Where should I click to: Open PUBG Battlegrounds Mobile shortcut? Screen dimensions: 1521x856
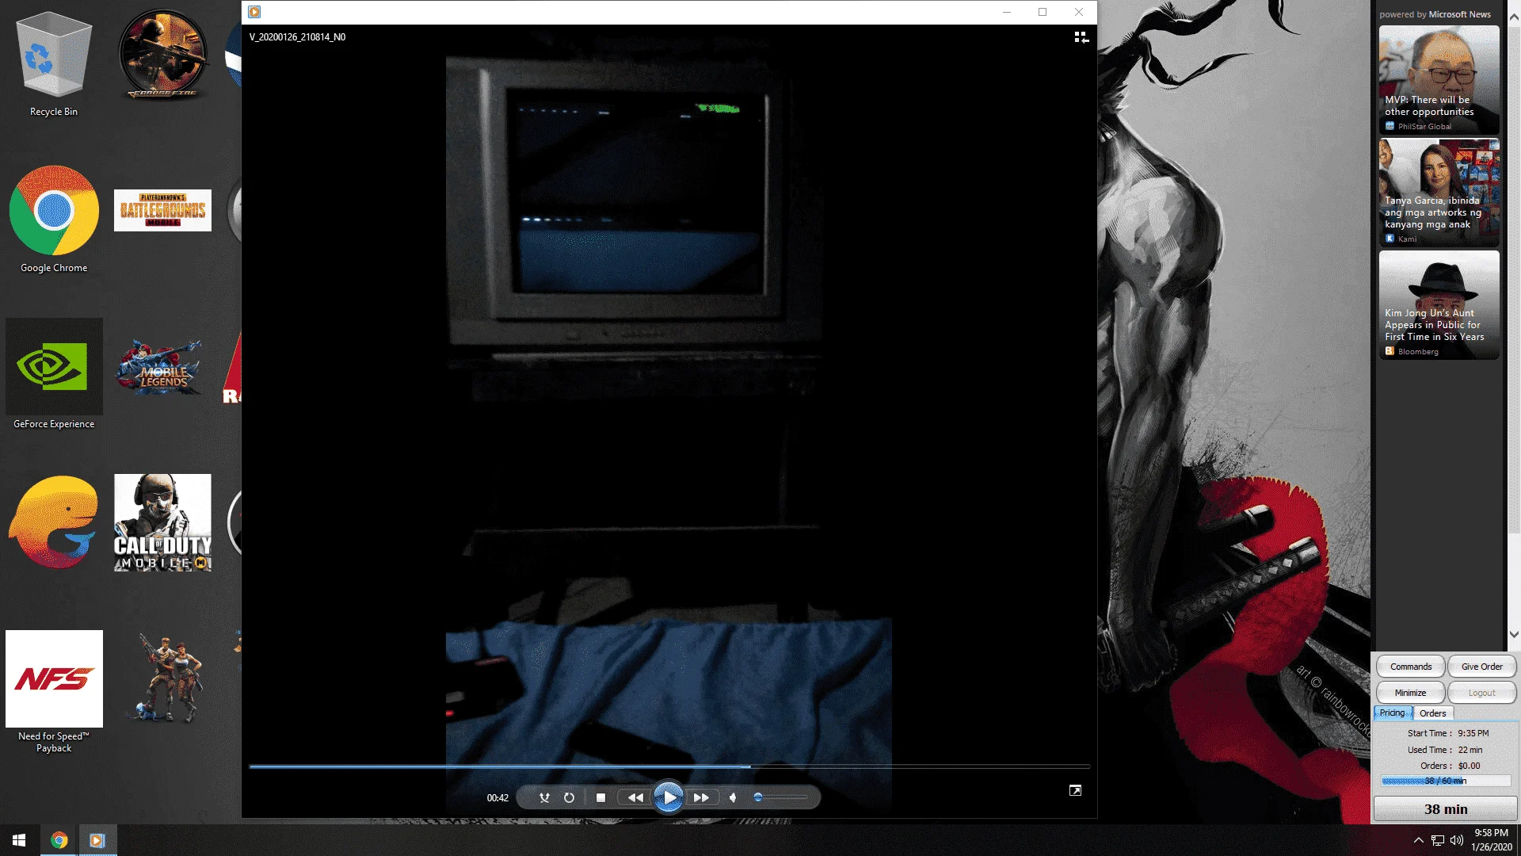pos(162,210)
